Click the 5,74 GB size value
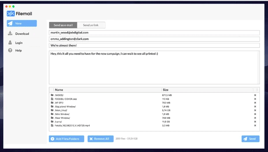Screen dimensions: 268x152 tap(166, 110)
